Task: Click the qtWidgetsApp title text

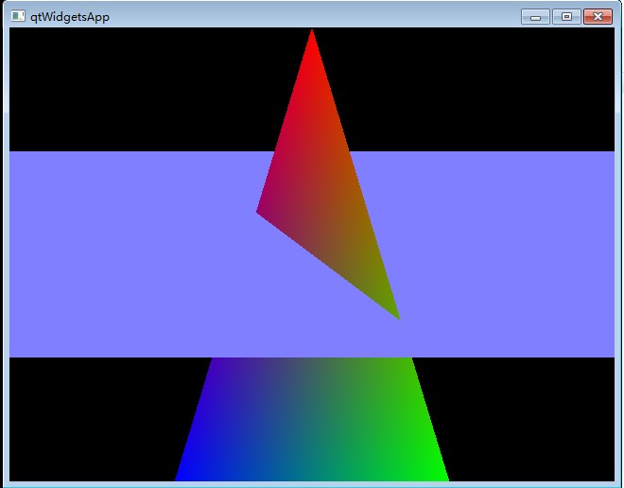Action: click(x=70, y=17)
